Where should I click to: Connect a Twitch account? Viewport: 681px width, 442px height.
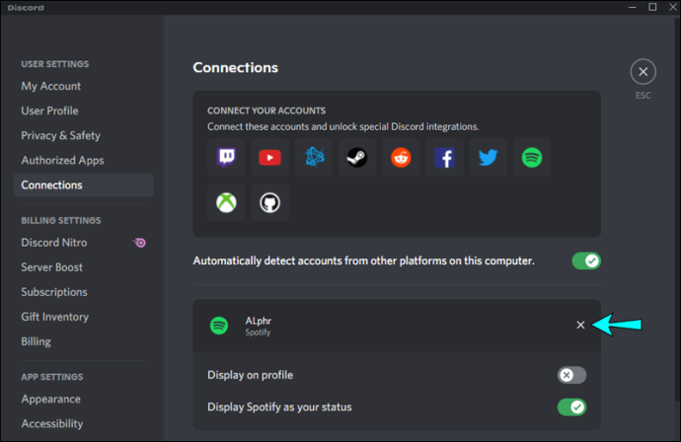[x=226, y=158]
